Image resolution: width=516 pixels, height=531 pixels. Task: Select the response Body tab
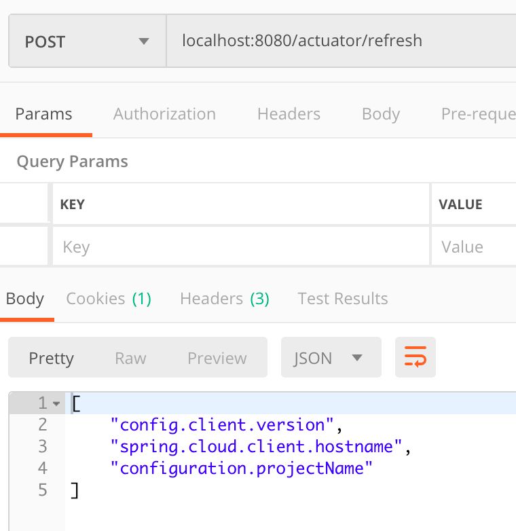(x=25, y=299)
